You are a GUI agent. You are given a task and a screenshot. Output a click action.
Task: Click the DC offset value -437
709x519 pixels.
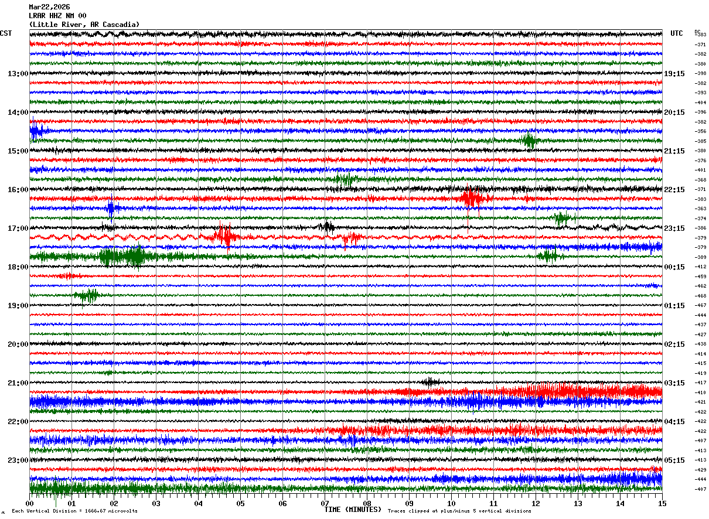(x=700, y=325)
